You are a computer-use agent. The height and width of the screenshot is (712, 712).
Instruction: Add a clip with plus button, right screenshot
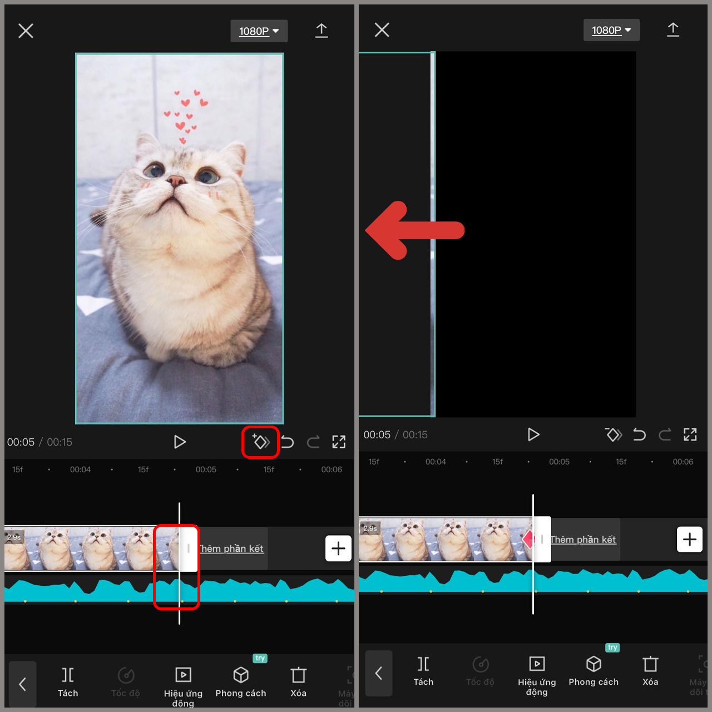coord(690,540)
